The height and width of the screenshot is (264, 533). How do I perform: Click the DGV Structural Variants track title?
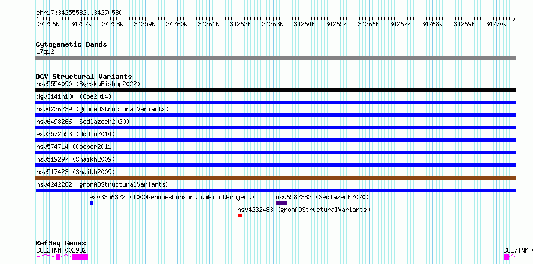pos(84,77)
